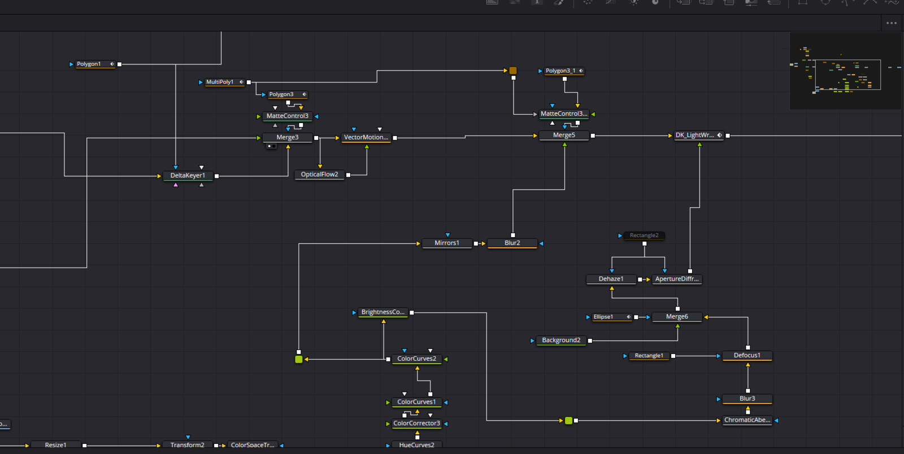Image resolution: width=904 pixels, height=454 pixels.
Task: Click the node graph navigator minimap
Action: [845, 71]
